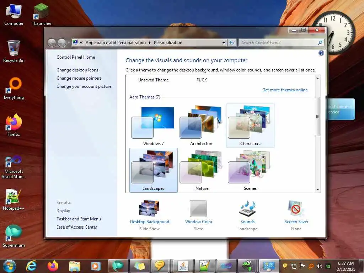The width and height of the screenshot is (364, 273).
Task: Switch to Supermium taskbar button
Action: click(118, 266)
